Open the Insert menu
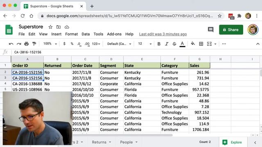262x147 pixels. (56, 34)
